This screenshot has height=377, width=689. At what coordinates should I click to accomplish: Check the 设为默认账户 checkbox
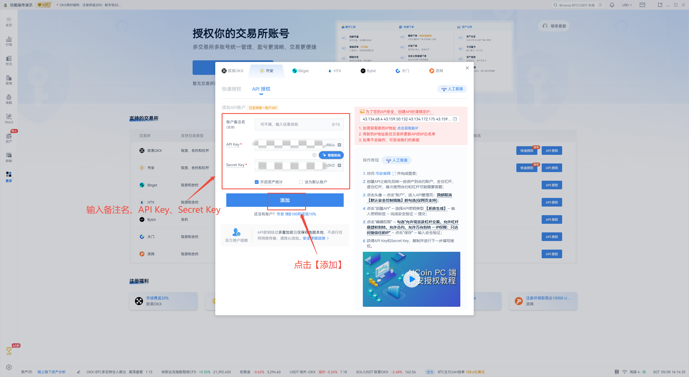coord(301,182)
